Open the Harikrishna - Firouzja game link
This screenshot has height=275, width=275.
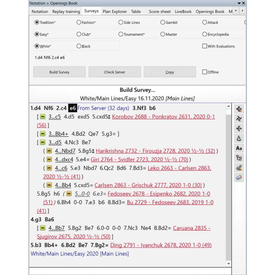[x=155, y=151]
